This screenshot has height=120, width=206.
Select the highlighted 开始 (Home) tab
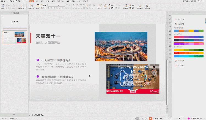tap(32, 1)
